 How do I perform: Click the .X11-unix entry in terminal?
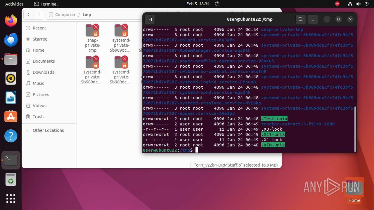273,134
